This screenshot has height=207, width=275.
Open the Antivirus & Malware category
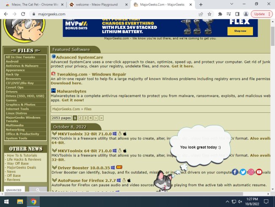tap(22, 66)
